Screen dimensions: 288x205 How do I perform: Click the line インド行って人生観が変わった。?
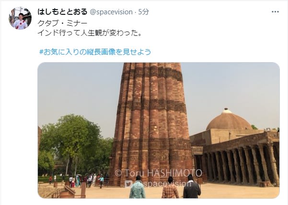90,33
